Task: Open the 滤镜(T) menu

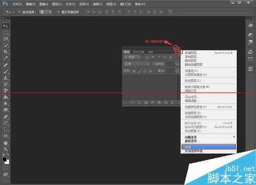Action: click(97, 4)
